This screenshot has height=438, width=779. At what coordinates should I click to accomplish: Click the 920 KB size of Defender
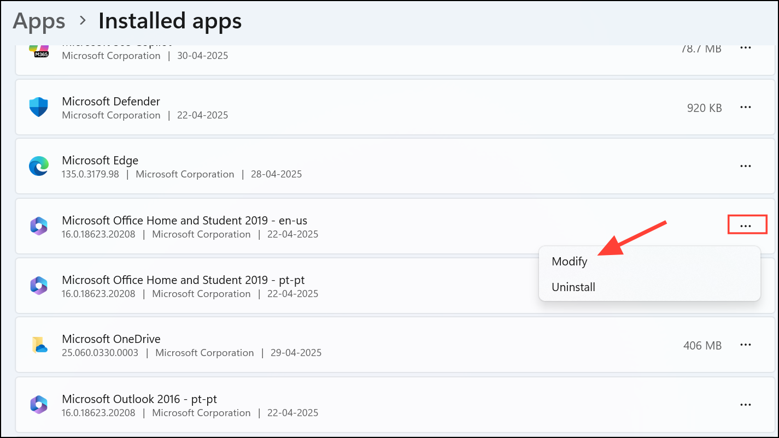(x=704, y=108)
